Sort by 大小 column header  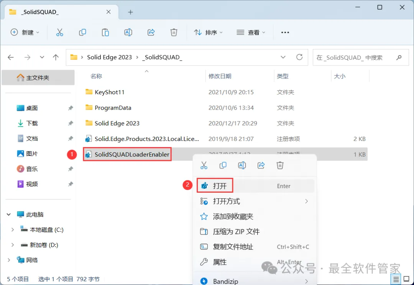click(x=340, y=76)
